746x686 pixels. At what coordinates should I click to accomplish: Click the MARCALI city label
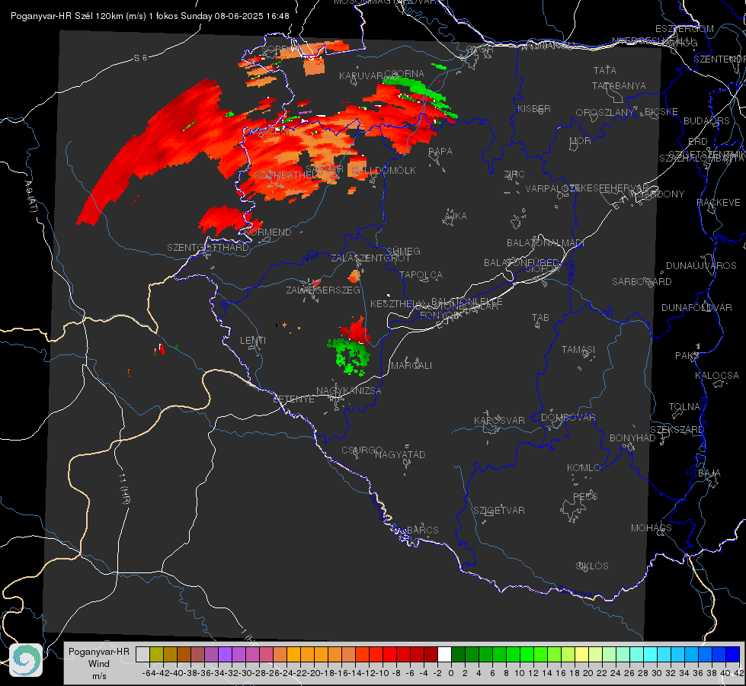tap(411, 366)
